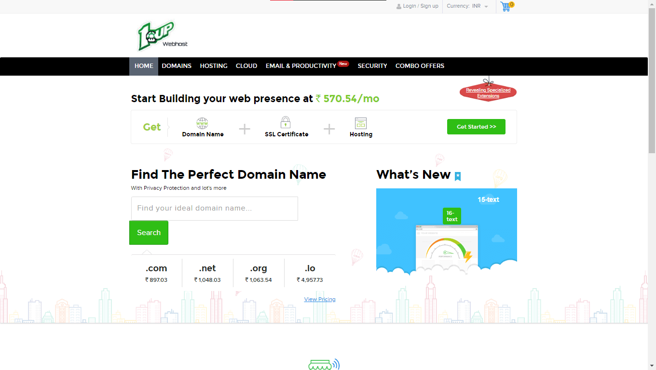Switch to the DOMAINS menu item
Screen dimensions: 656x370
click(177, 66)
